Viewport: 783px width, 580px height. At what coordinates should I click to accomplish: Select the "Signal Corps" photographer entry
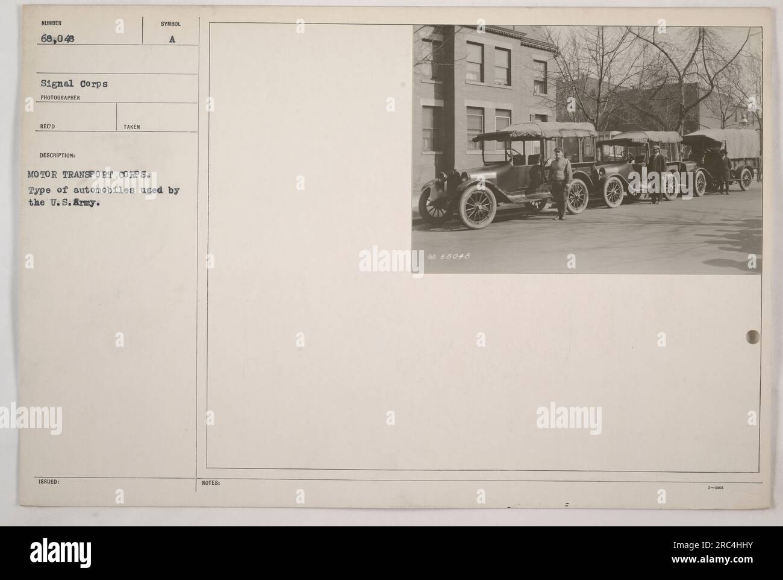[75, 84]
